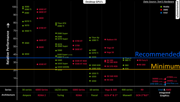The width and height of the screenshot is (180, 102).
Task: Open Data Source: Tom's Hardware link
Action: (x=159, y=2)
